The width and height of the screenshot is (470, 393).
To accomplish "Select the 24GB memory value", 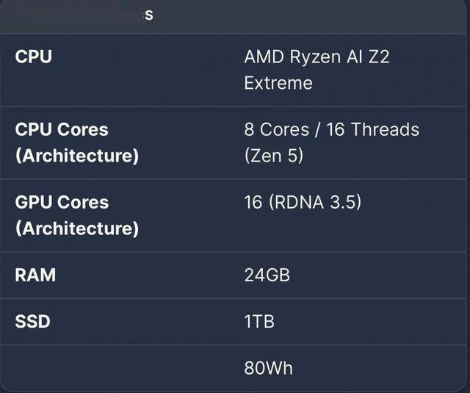I will tap(267, 275).
